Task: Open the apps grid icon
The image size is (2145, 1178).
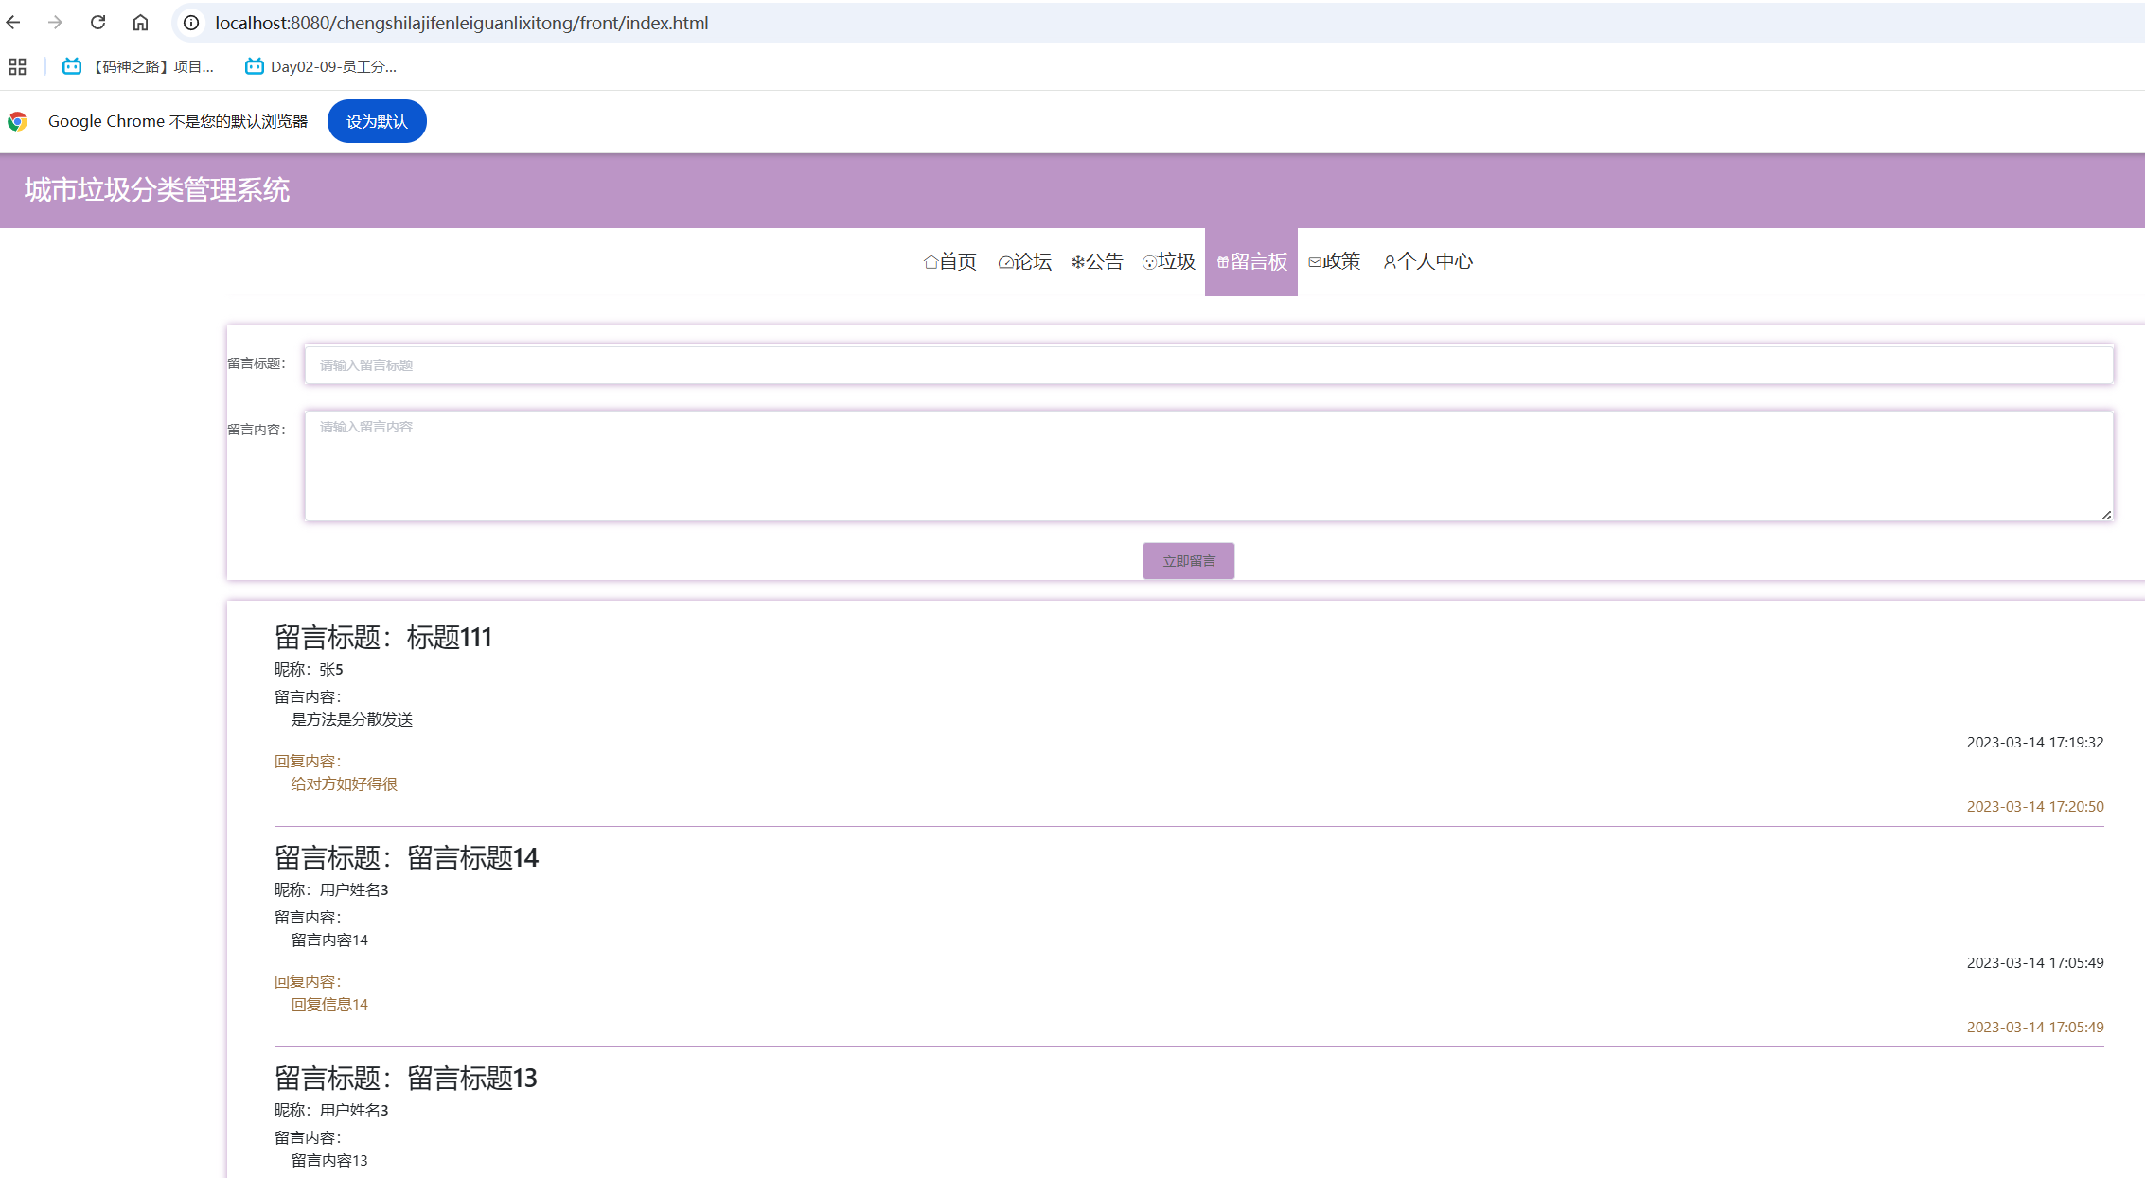Action: pos(17,66)
